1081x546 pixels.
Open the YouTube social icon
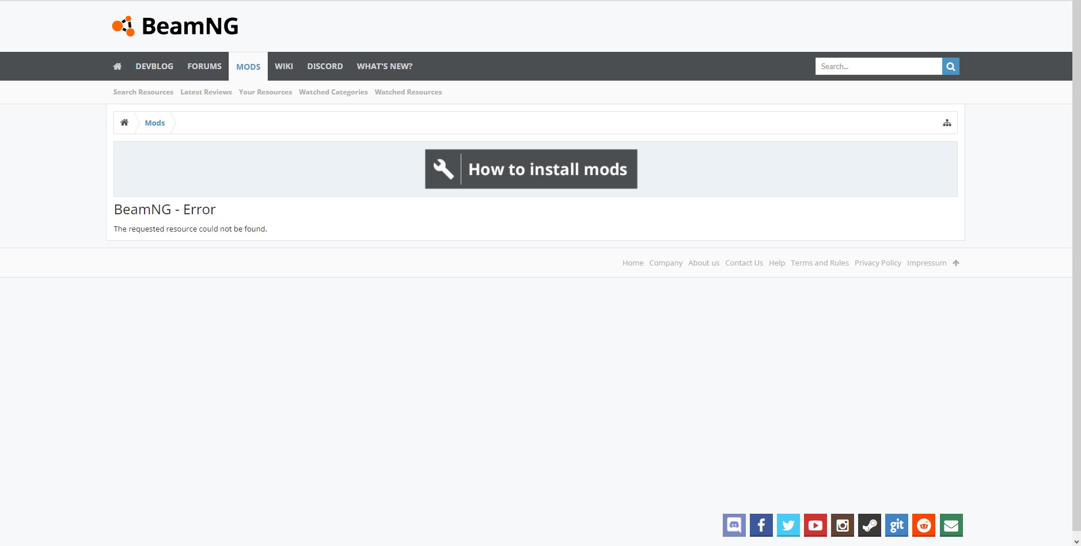click(x=816, y=525)
